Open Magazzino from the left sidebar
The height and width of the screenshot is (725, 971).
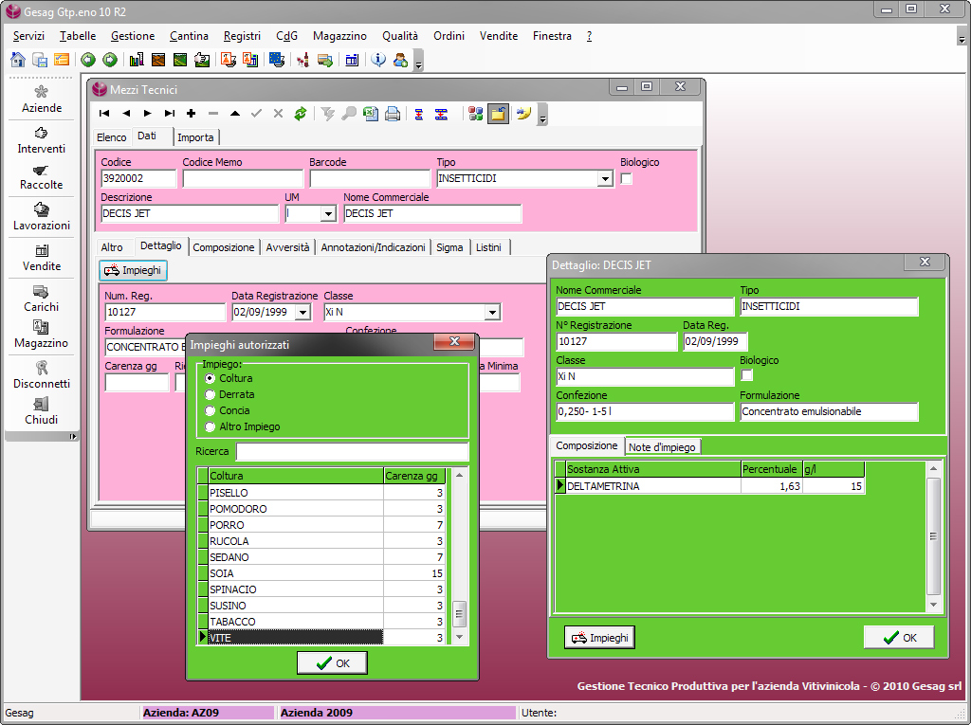click(x=42, y=335)
